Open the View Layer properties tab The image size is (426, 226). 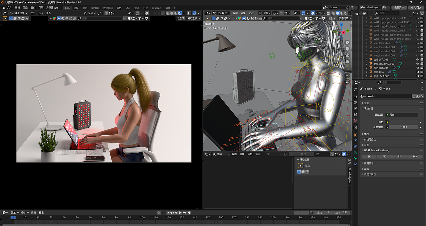click(x=355, y=108)
